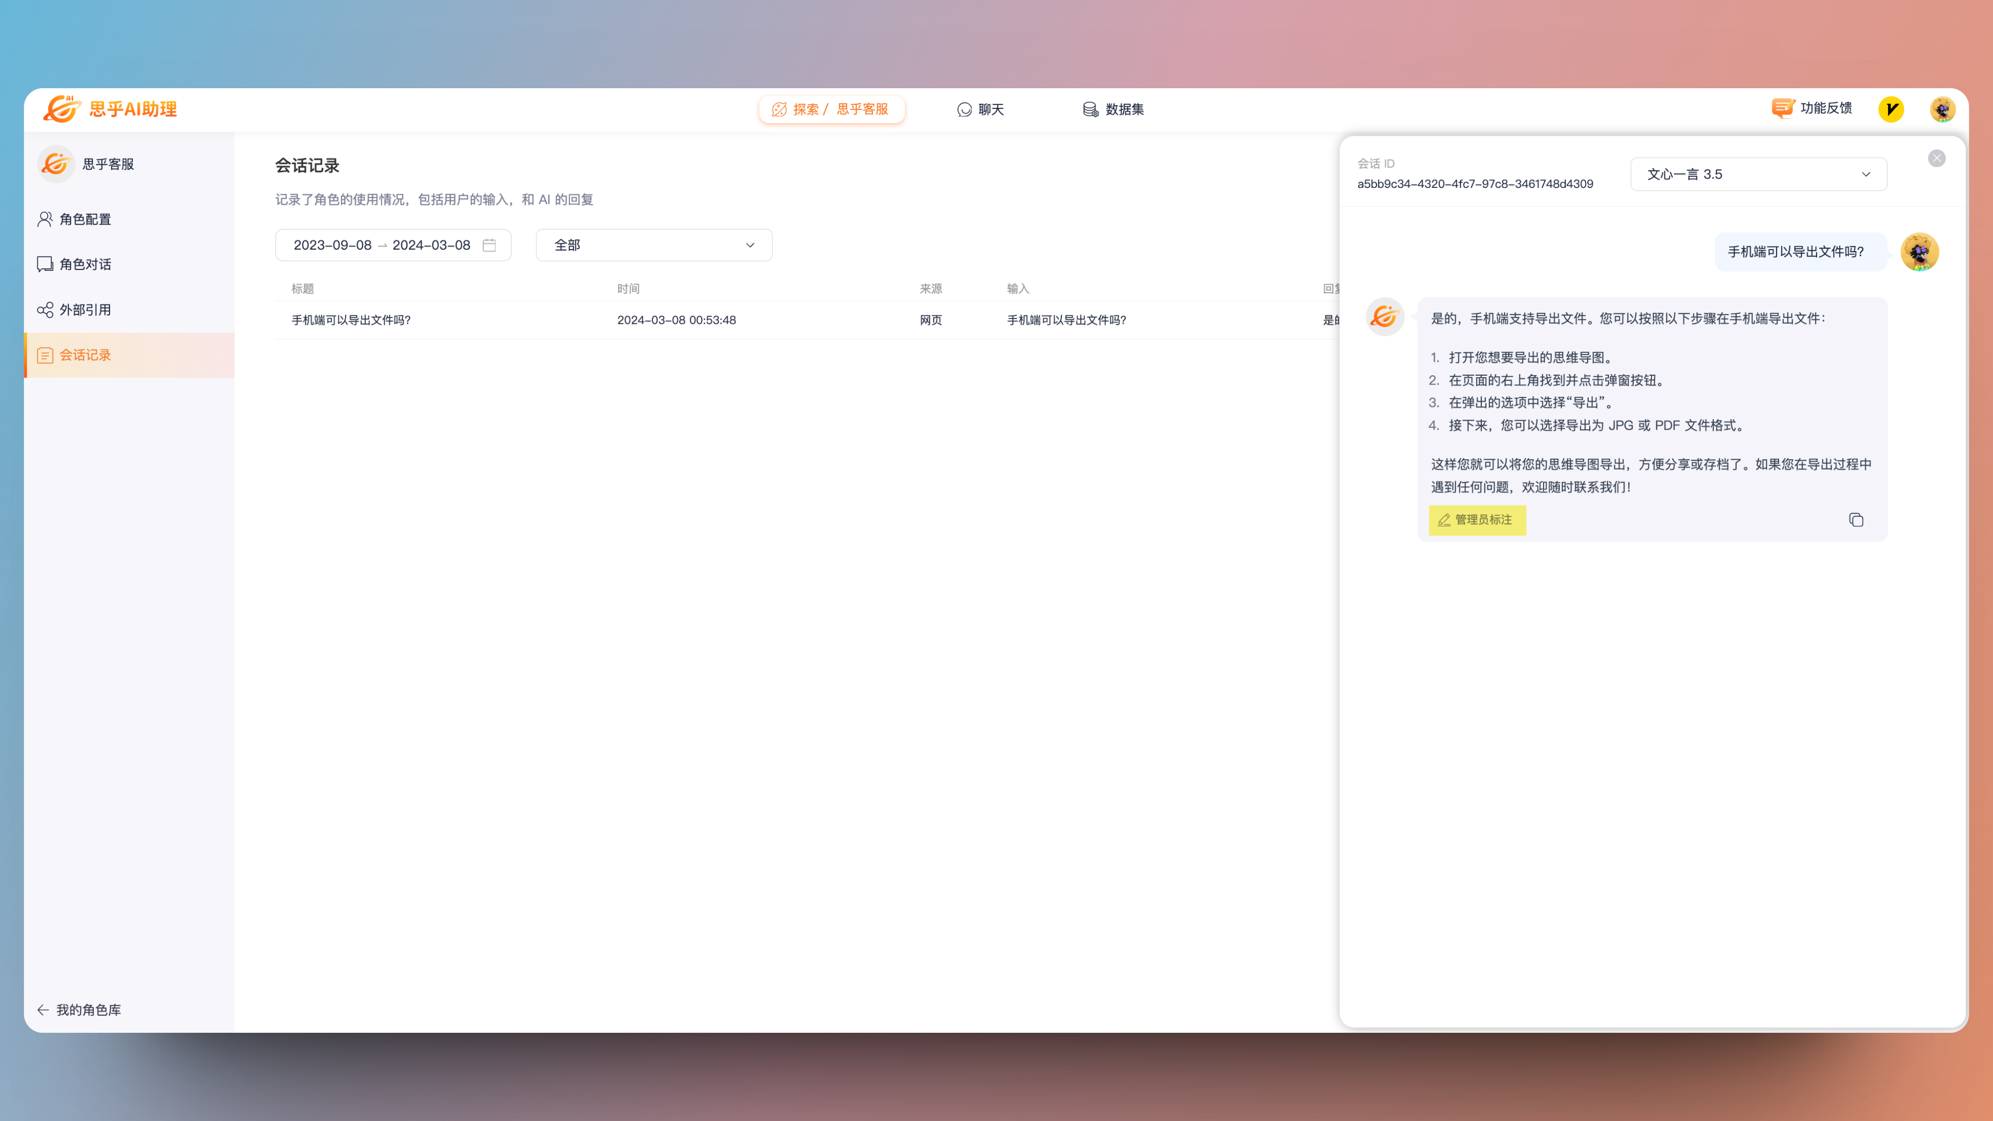1993x1121 pixels.
Task: Expand the 全部 source filter dropdown
Action: [654, 245]
